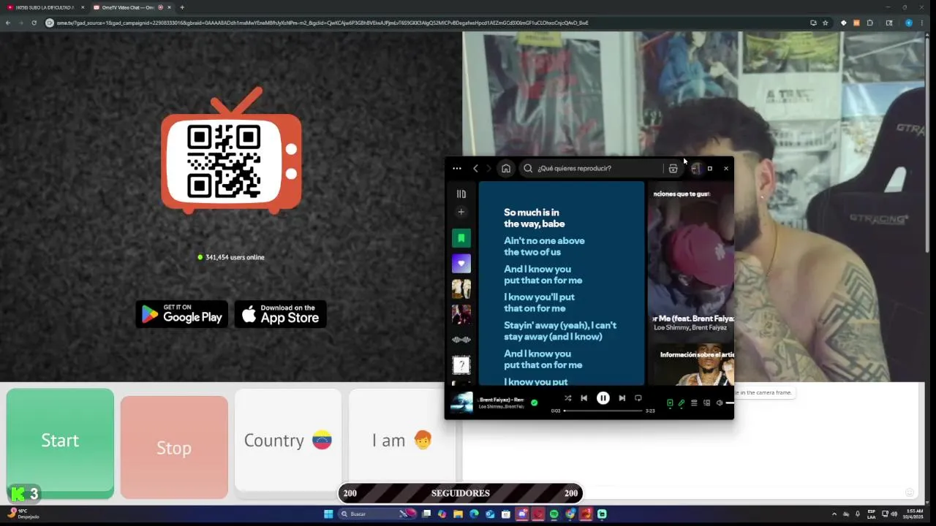Image resolution: width=936 pixels, height=526 pixels.
Task: Toggle shuffle in Spotify player bar
Action: click(x=567, y=398)
